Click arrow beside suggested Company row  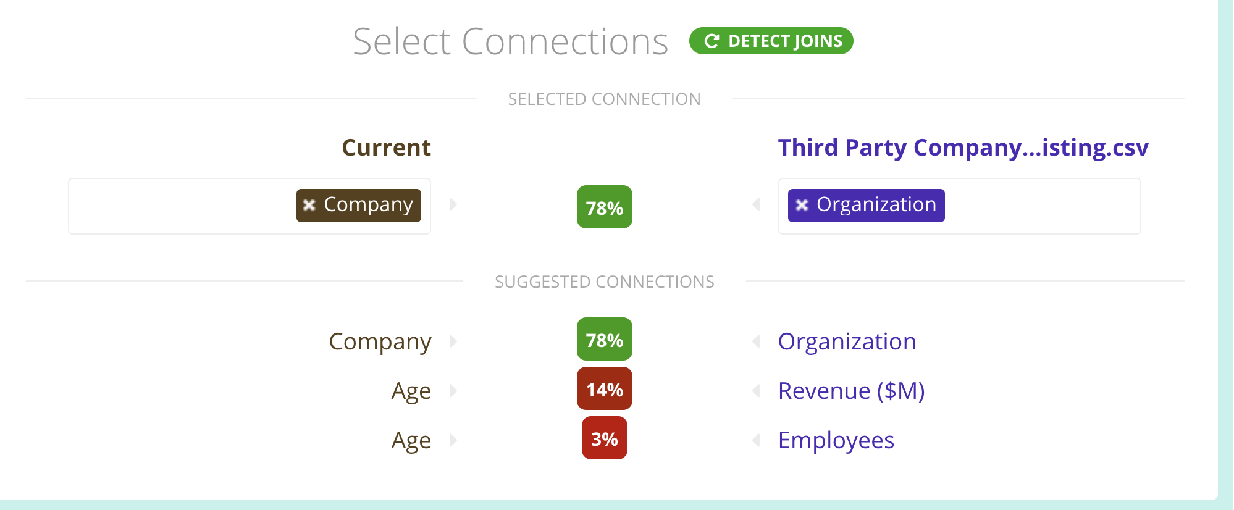pos(453,341)
